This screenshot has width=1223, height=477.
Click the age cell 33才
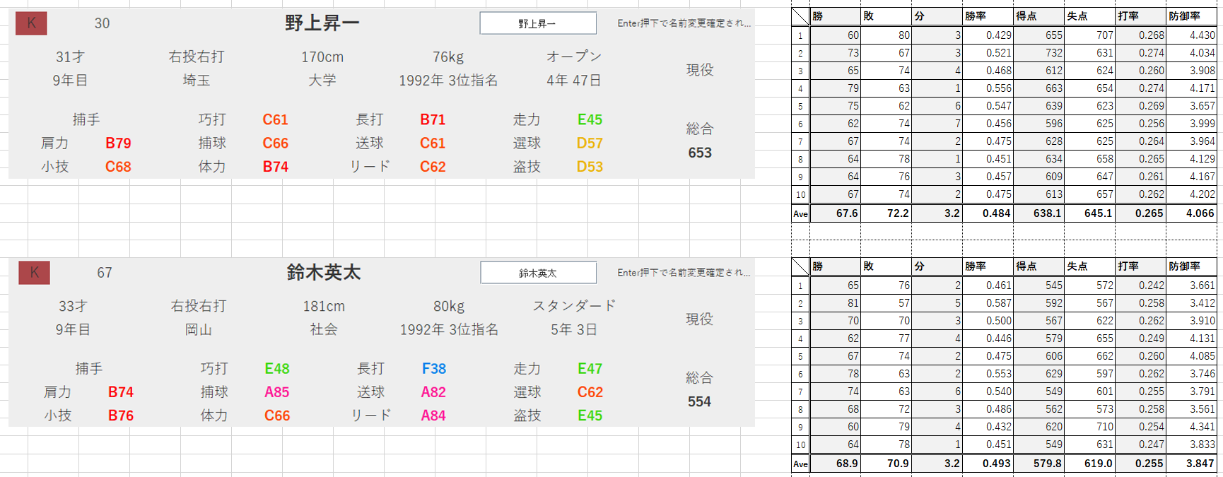coord(73,306)
